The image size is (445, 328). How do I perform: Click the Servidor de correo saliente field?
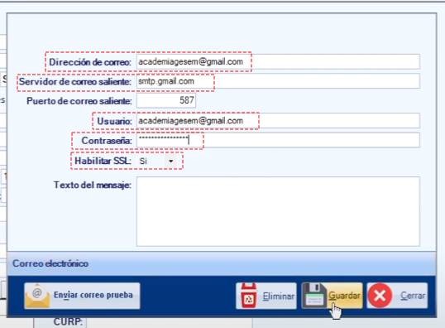point(278,81)
